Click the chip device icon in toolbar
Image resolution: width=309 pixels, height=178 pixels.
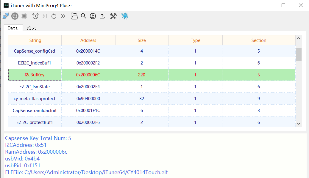(x=24, y=16)
